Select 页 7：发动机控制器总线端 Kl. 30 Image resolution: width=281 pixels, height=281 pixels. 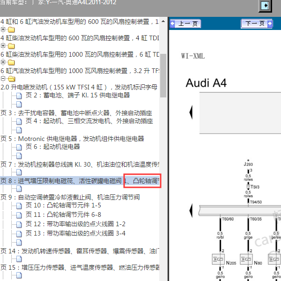click(80, 164)
